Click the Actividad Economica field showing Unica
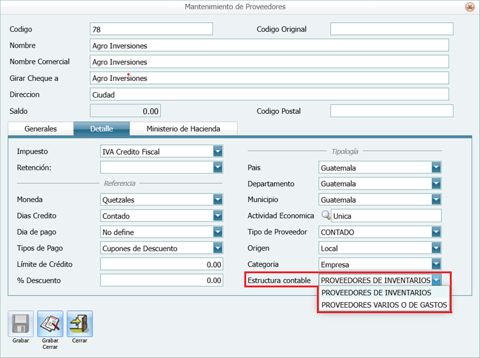Image resolution: width=480 pixels, height=358 pixels. (386, 216)
